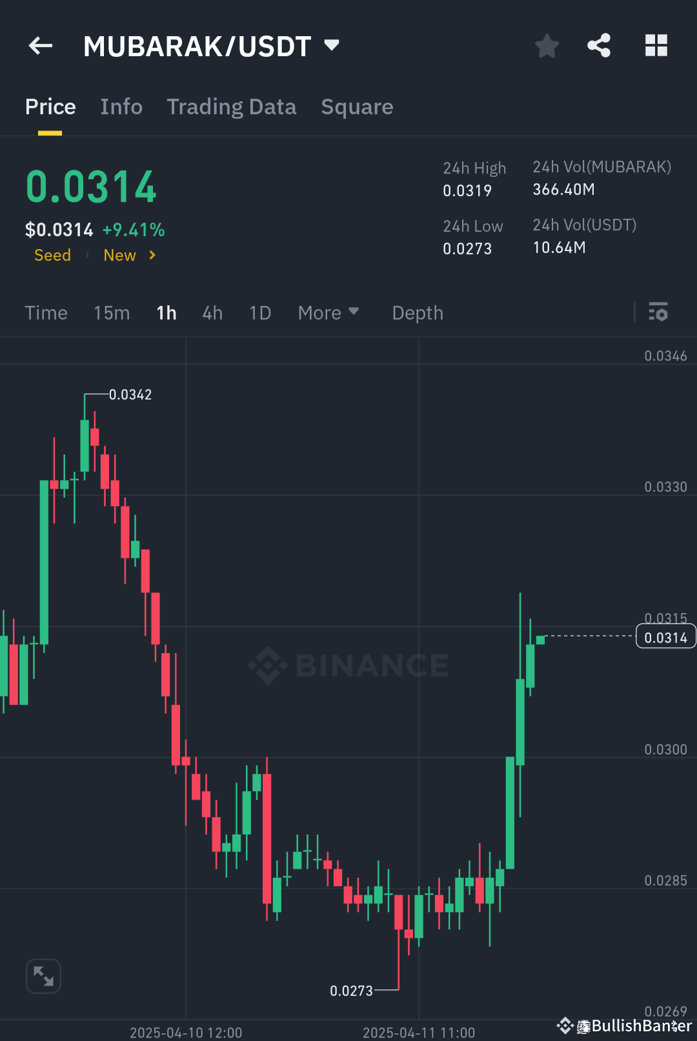Image resolution: width=697 pixels, height=1041 pixels.
Task: Tap the Seed label under the price
Action: pyautogui.click(x=52, y=255)
